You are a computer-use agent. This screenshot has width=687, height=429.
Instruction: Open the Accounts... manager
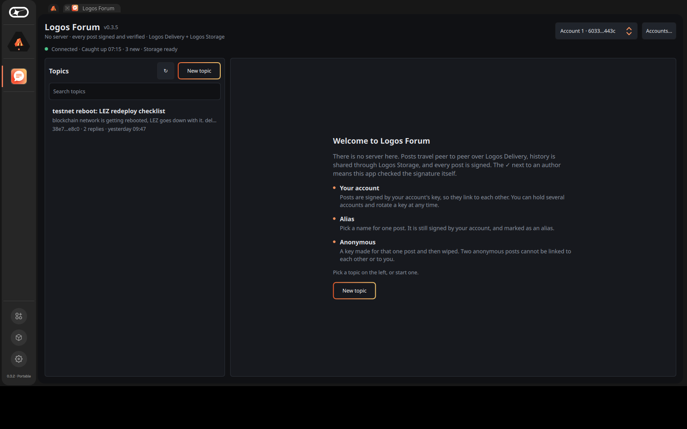click(659, 31)
